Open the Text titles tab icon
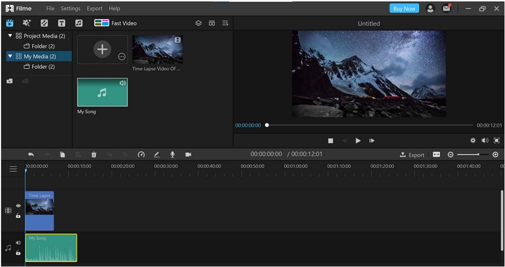This screenshot has height=267, width=505. [61, 23]
